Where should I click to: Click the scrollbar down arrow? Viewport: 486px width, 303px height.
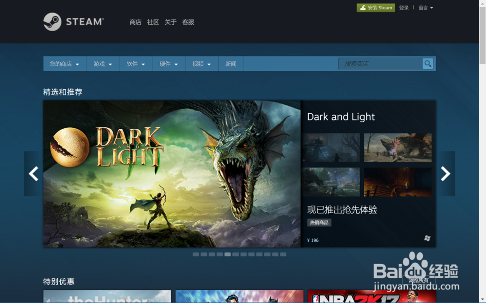[483, 300]
